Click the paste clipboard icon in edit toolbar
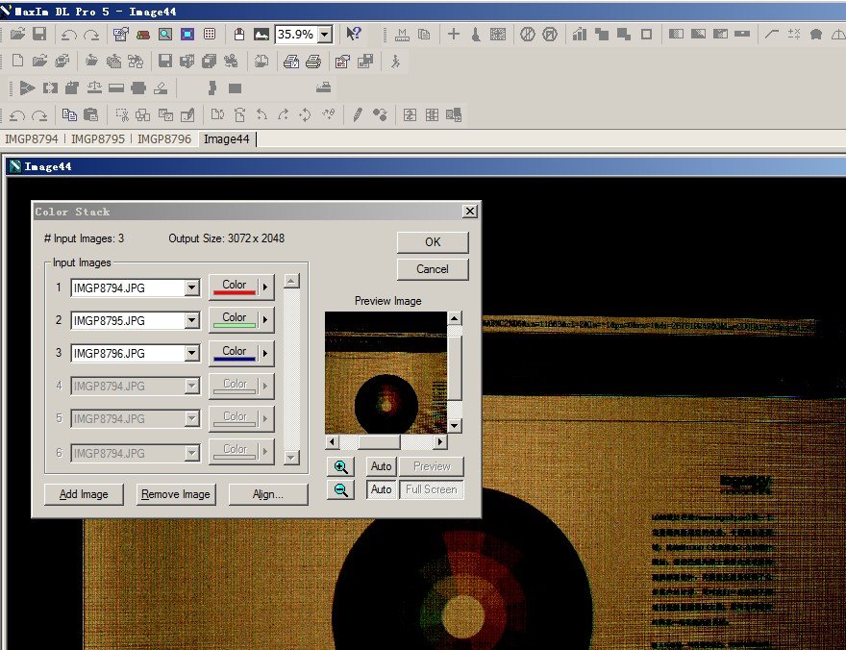The height and width of the screenshot is (650, 846). (x=91, y=114)
